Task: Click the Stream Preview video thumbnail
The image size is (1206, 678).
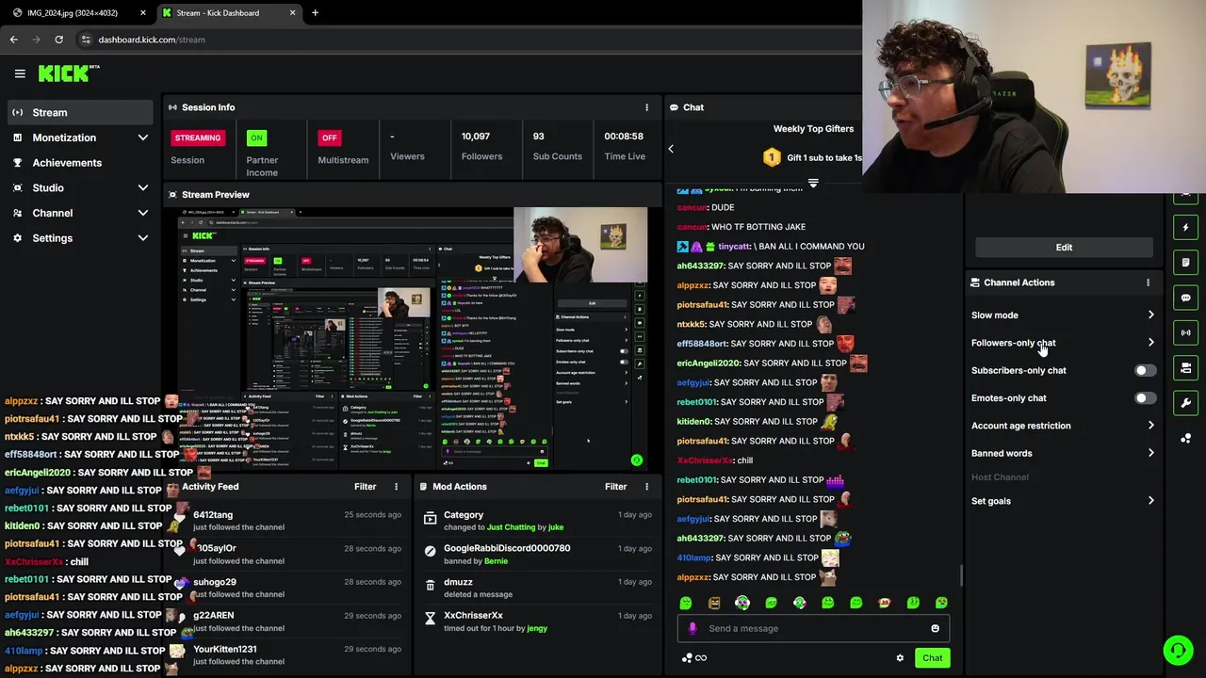Action: click(413, 339)
